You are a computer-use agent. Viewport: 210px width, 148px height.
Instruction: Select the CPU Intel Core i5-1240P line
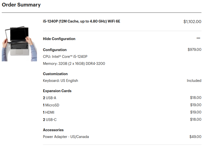click(x=65, y=57)
